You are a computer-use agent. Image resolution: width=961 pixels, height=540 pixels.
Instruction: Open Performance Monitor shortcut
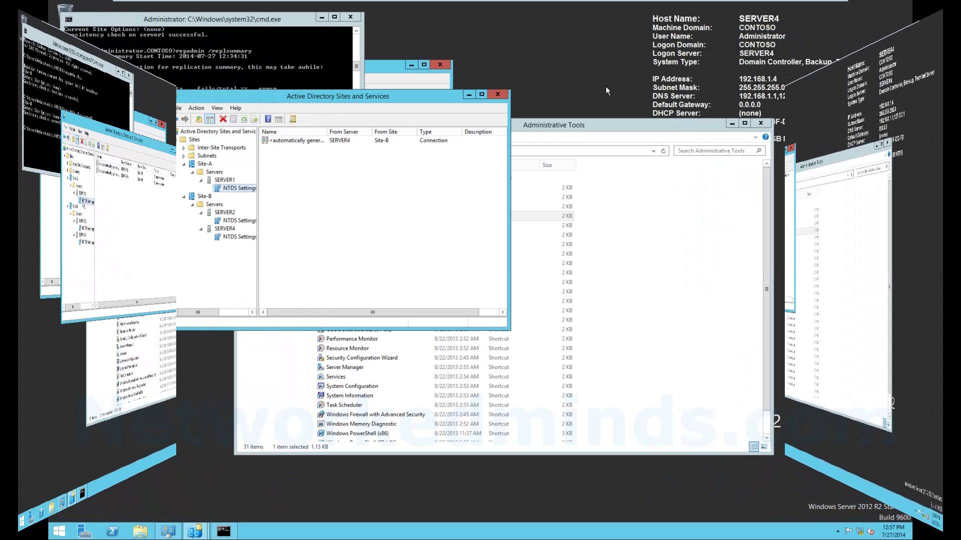[352, 339]
